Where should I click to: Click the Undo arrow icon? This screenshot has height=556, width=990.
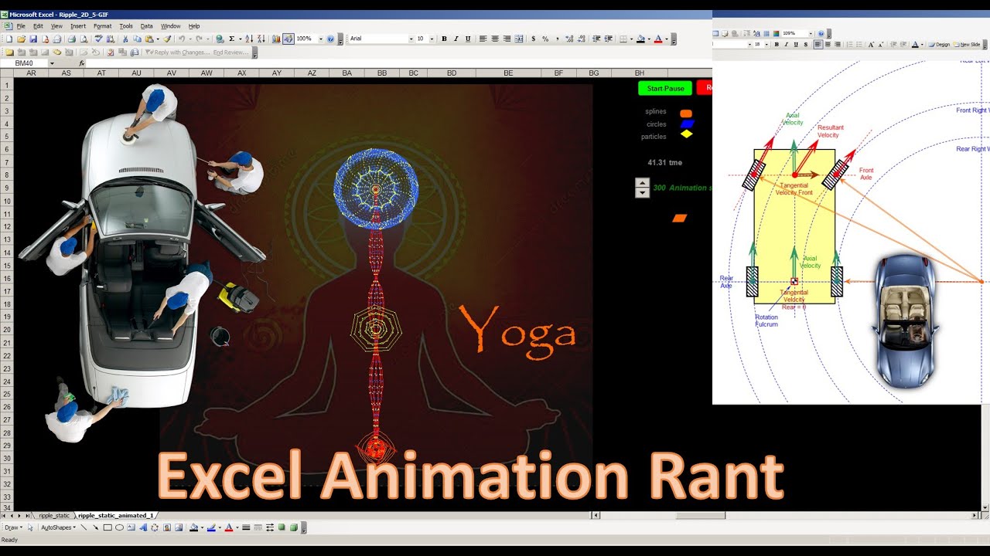pyautogui.click(x=182, y=39)
